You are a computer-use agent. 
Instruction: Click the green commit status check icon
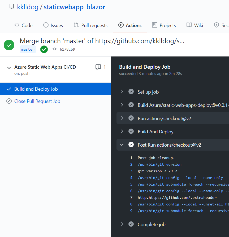pyautogui.click(x=44, y=49)
